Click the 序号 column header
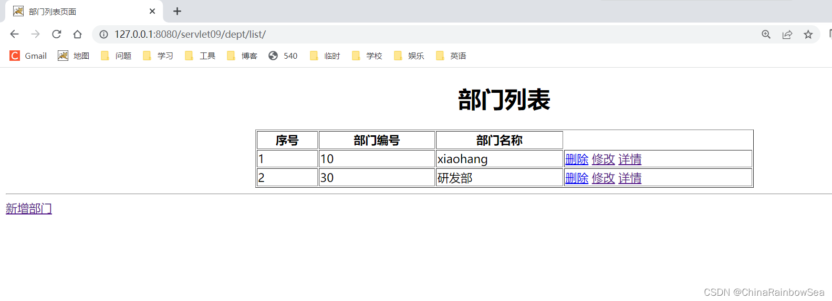The image size is (832, 301). pyautogui.click(x=287, y=140)
